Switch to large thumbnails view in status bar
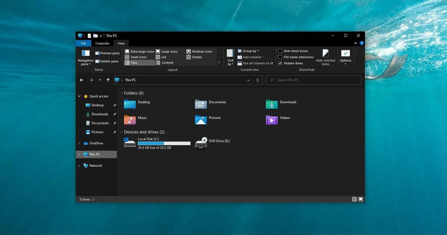Image resolution: width=447 pixels, height=235 pixels. [x=361, y=199]
